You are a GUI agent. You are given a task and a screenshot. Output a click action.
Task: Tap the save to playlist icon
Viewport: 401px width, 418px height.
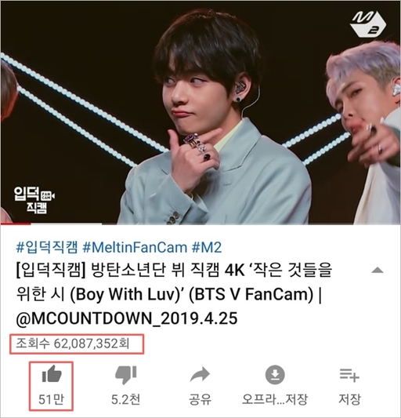[x=349, y=375]
